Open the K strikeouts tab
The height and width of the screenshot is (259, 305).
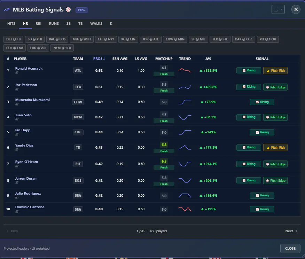pyautogui.click(x=111, y=24)
